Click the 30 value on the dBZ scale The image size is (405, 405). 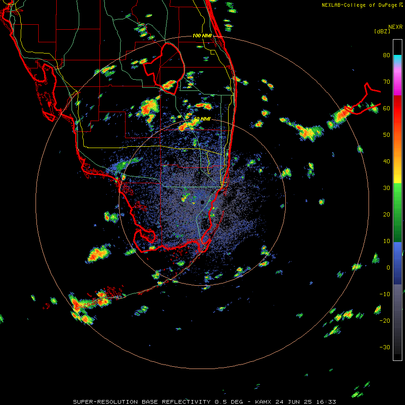[387, 188]
